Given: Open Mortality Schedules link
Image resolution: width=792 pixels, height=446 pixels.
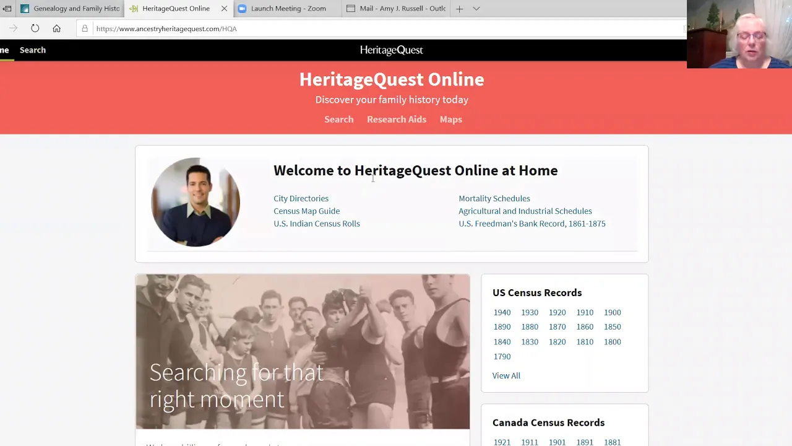Looking at the screenshot, I should point(494,199).
